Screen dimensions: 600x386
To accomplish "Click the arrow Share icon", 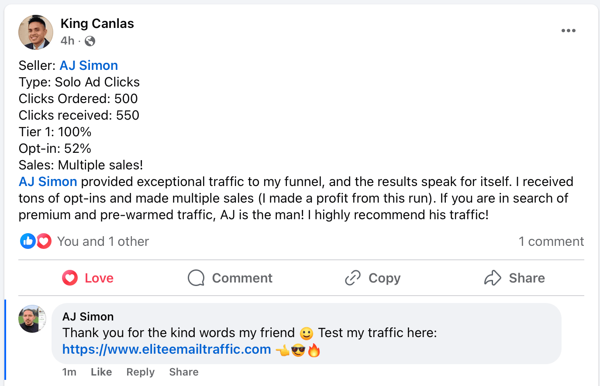I will click(x=493, y=278).
